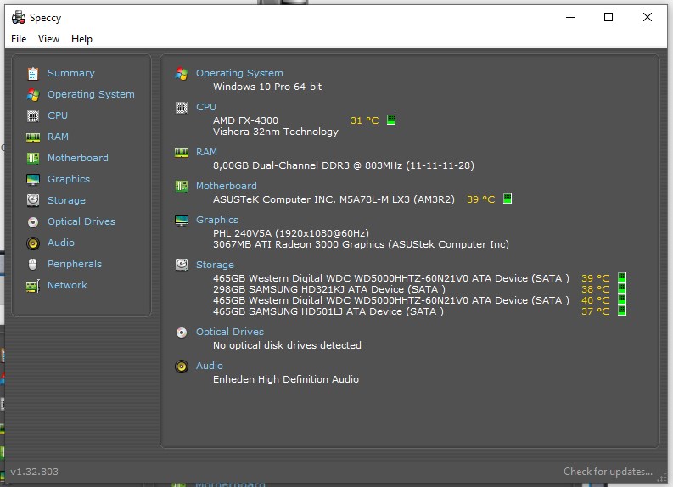Go to the CPU section in sidebar
The image size is (673, 487).
pos(58,115)
